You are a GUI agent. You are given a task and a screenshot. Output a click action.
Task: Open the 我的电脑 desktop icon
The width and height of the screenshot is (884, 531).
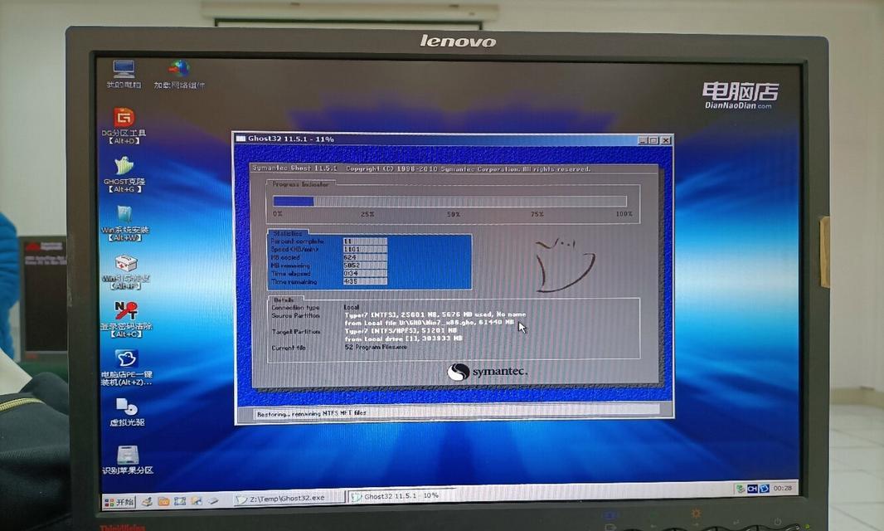click(x=124, y=74)
